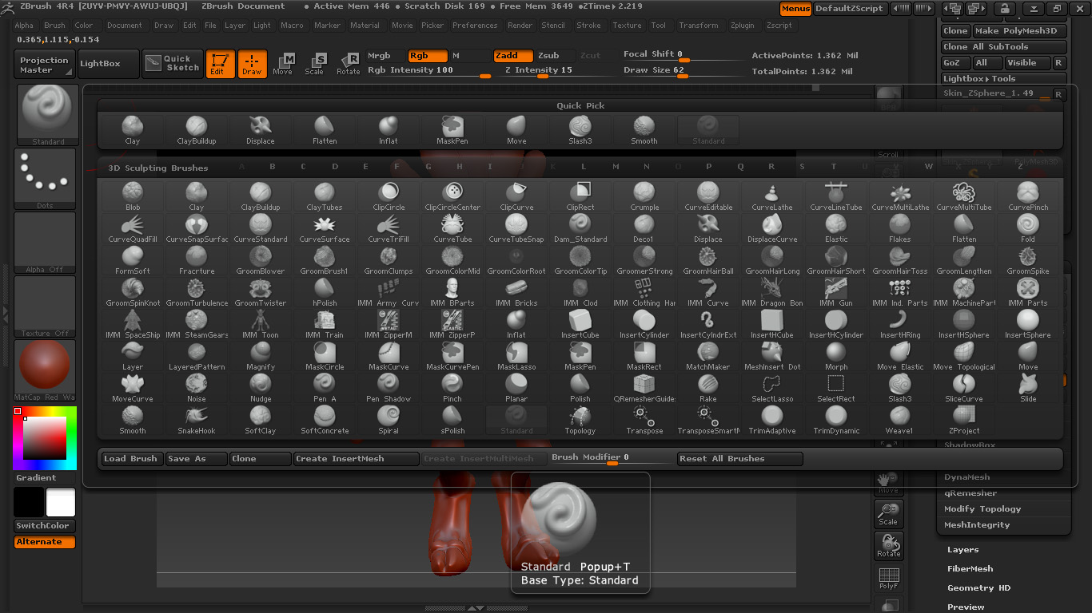Viewport: 1092px width, 613px height.
Task: Select the Nudge brush
Action: (261, 388)
